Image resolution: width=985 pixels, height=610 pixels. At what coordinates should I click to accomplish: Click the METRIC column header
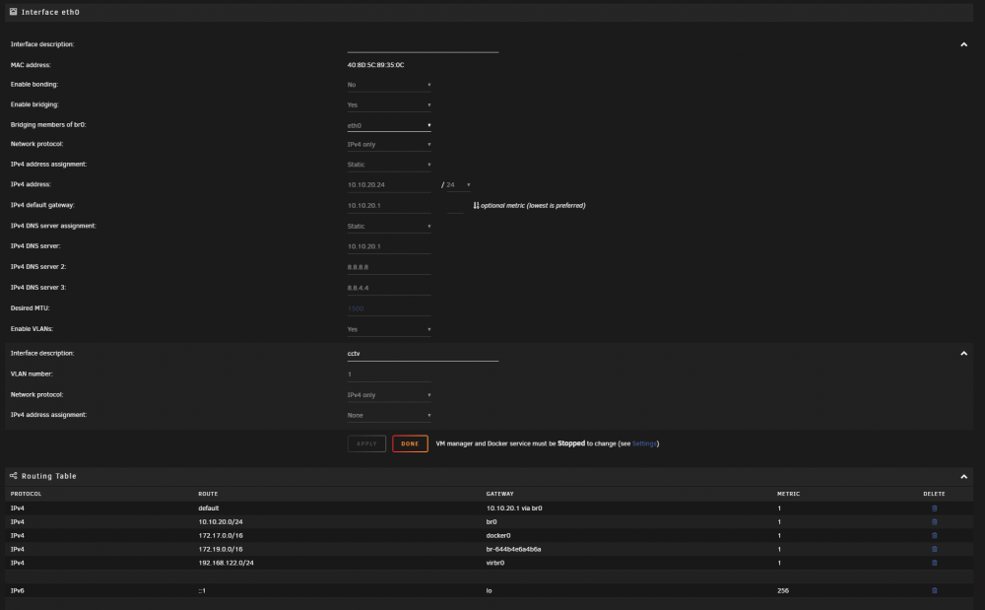point(788,494)
